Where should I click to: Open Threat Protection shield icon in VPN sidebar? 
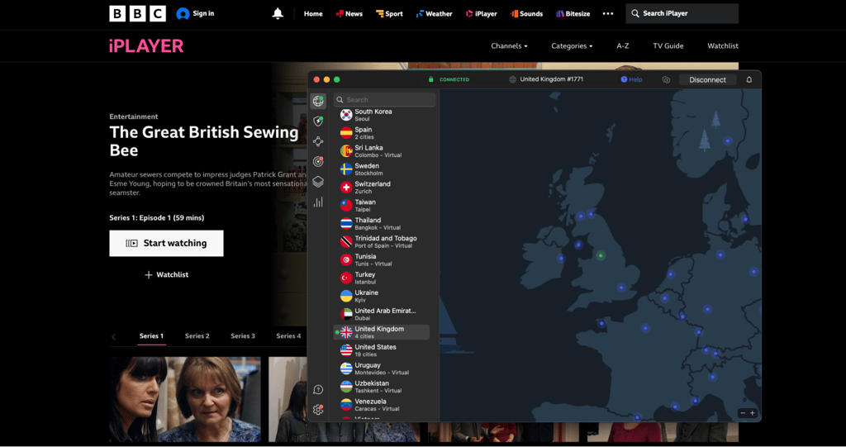point(318,121)
